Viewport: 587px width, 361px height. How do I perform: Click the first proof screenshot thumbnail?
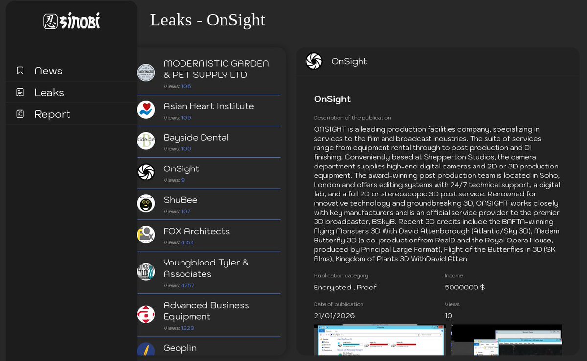tap(380, 339)
